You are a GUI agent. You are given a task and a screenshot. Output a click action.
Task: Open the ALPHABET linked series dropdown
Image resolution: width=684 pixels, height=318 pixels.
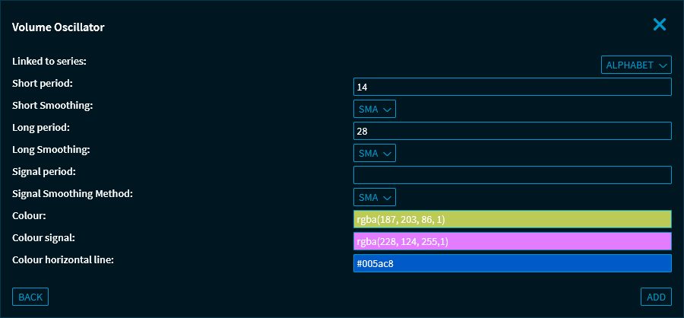[636, 65]
